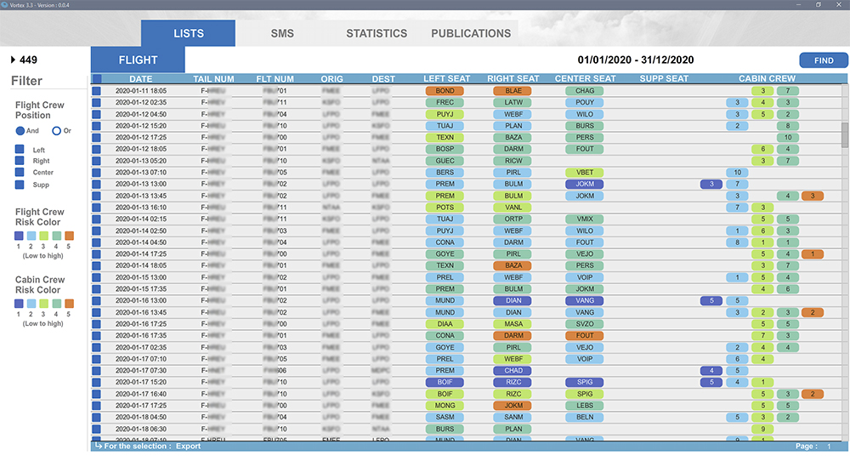Pick Flight Crew risk color 5 orange swatch
Image resolution: width=850 pixels, height=461 pixels.
(69, 236)
